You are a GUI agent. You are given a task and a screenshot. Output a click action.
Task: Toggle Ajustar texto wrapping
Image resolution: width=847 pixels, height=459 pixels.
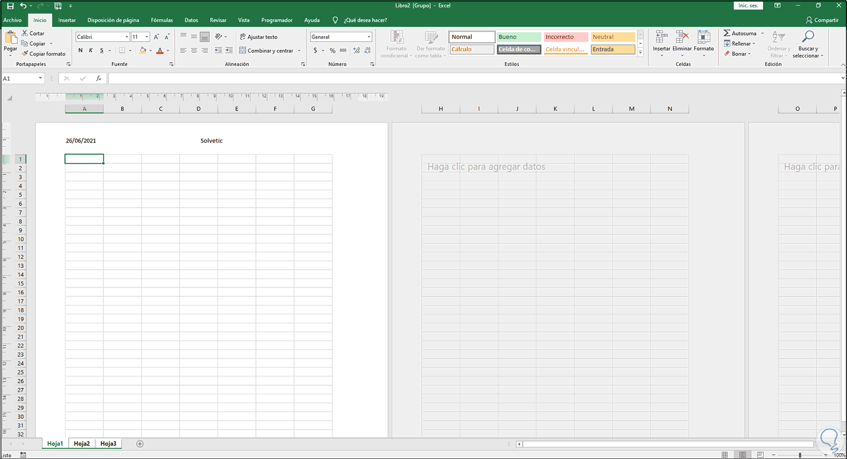click(x=259, y=37)
